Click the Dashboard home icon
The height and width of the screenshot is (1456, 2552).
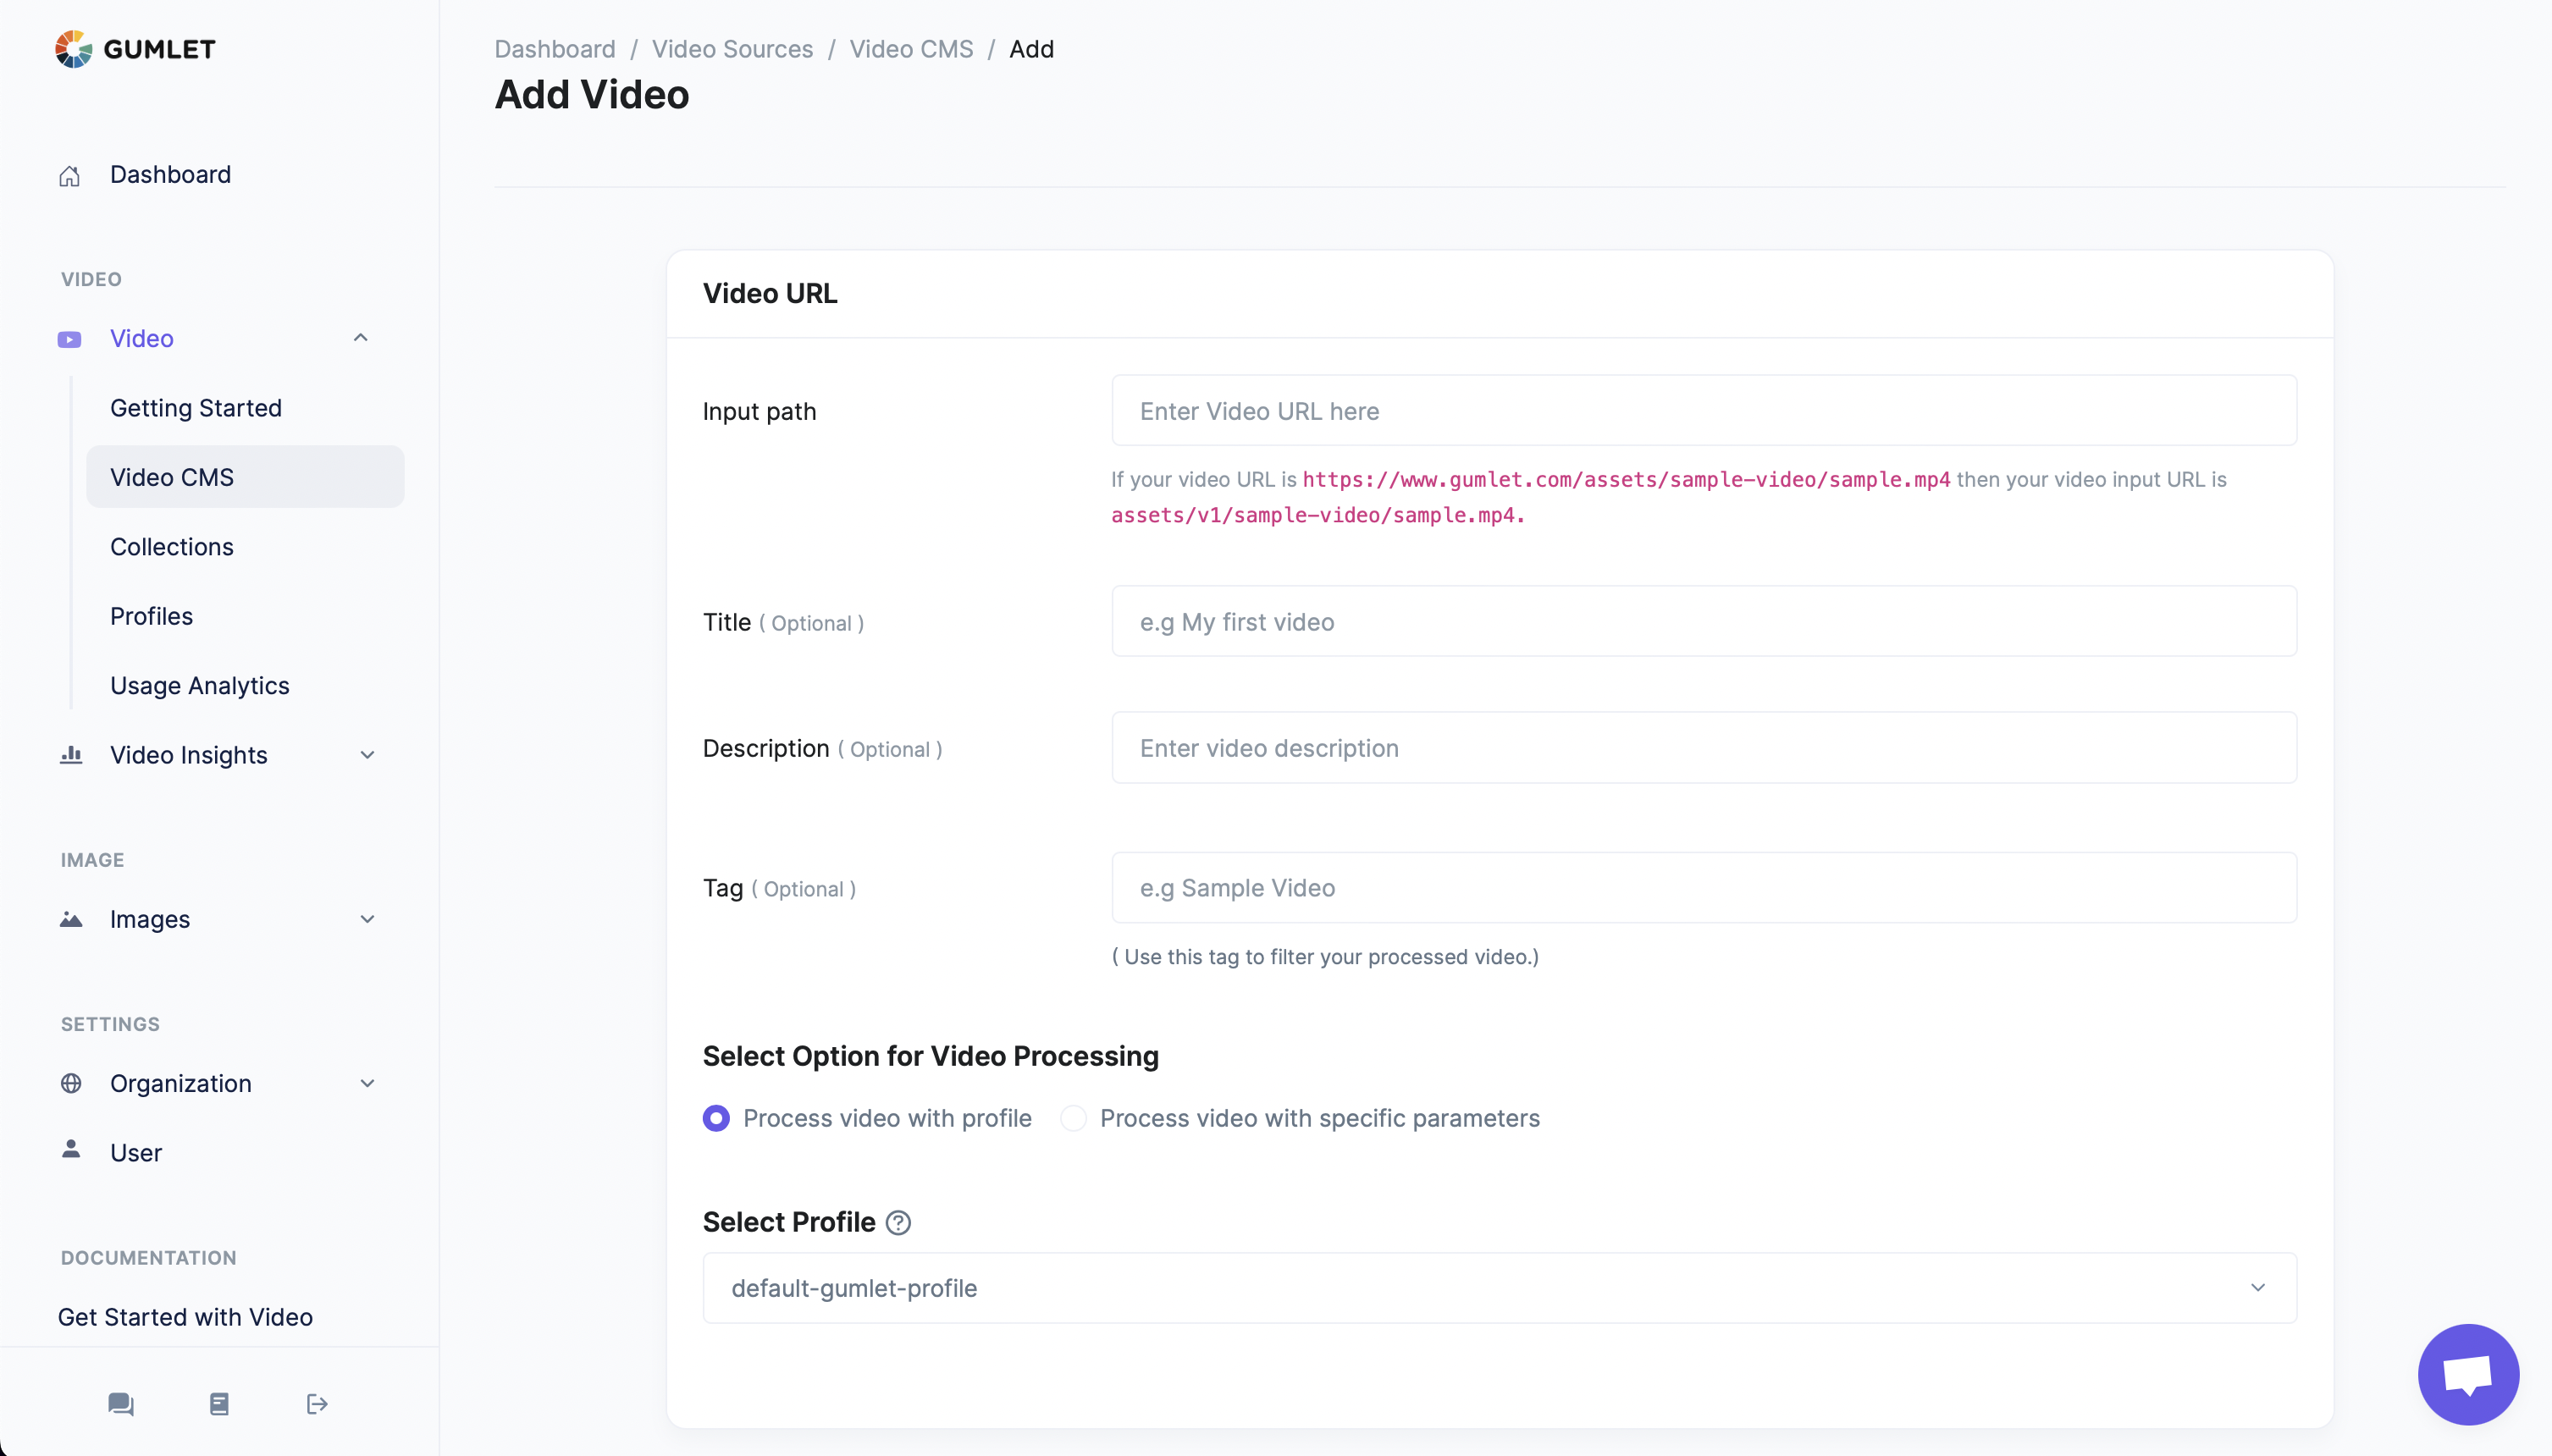tap(69, 176)
